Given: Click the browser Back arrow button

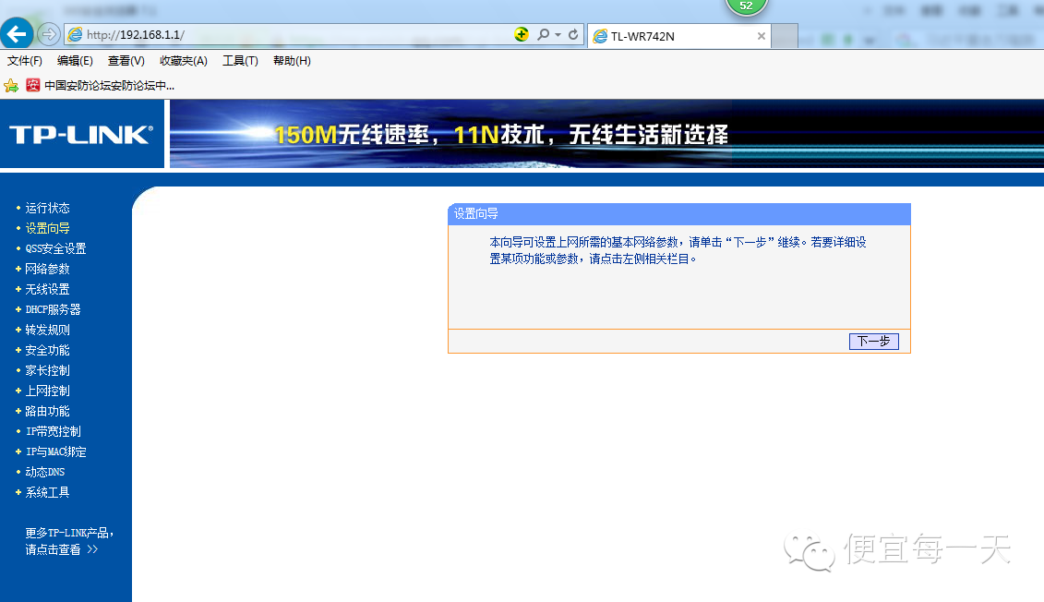Looking at the screenshot, I should [17, 33].
